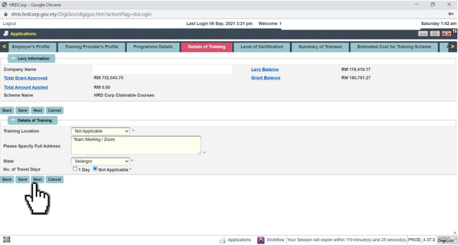Restore the Applications inner panel

(435, 34)
